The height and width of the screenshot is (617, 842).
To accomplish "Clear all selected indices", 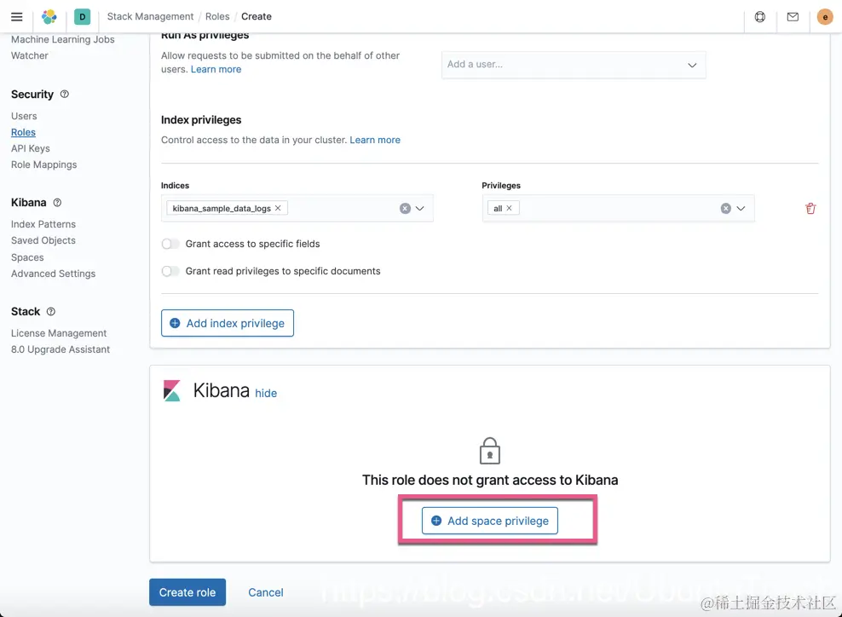I will coord(405,208).
